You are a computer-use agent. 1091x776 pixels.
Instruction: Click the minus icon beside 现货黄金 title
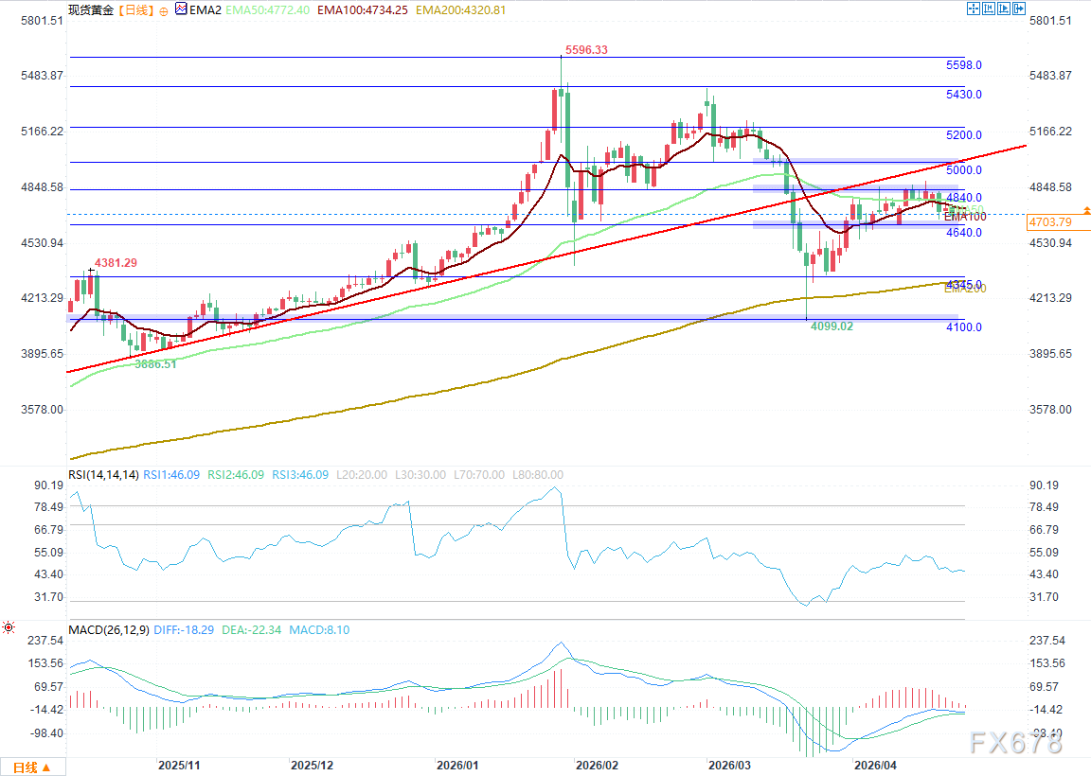163,10
